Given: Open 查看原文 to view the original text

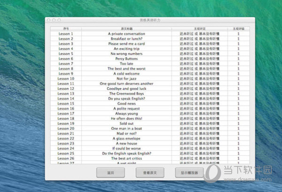Looking at the screenshot, I should coord(150,173).
